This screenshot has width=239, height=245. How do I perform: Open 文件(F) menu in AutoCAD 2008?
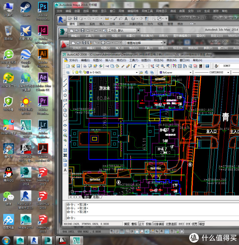tap(73, 60)
